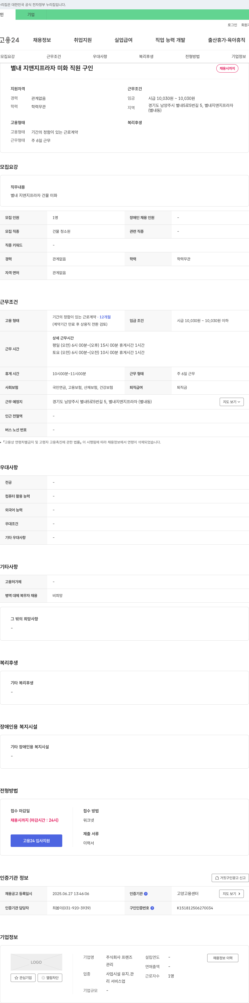Click the 로그인 link
Image resolution: width=249 pixels, height=1003 pixels.
(232, 25)
